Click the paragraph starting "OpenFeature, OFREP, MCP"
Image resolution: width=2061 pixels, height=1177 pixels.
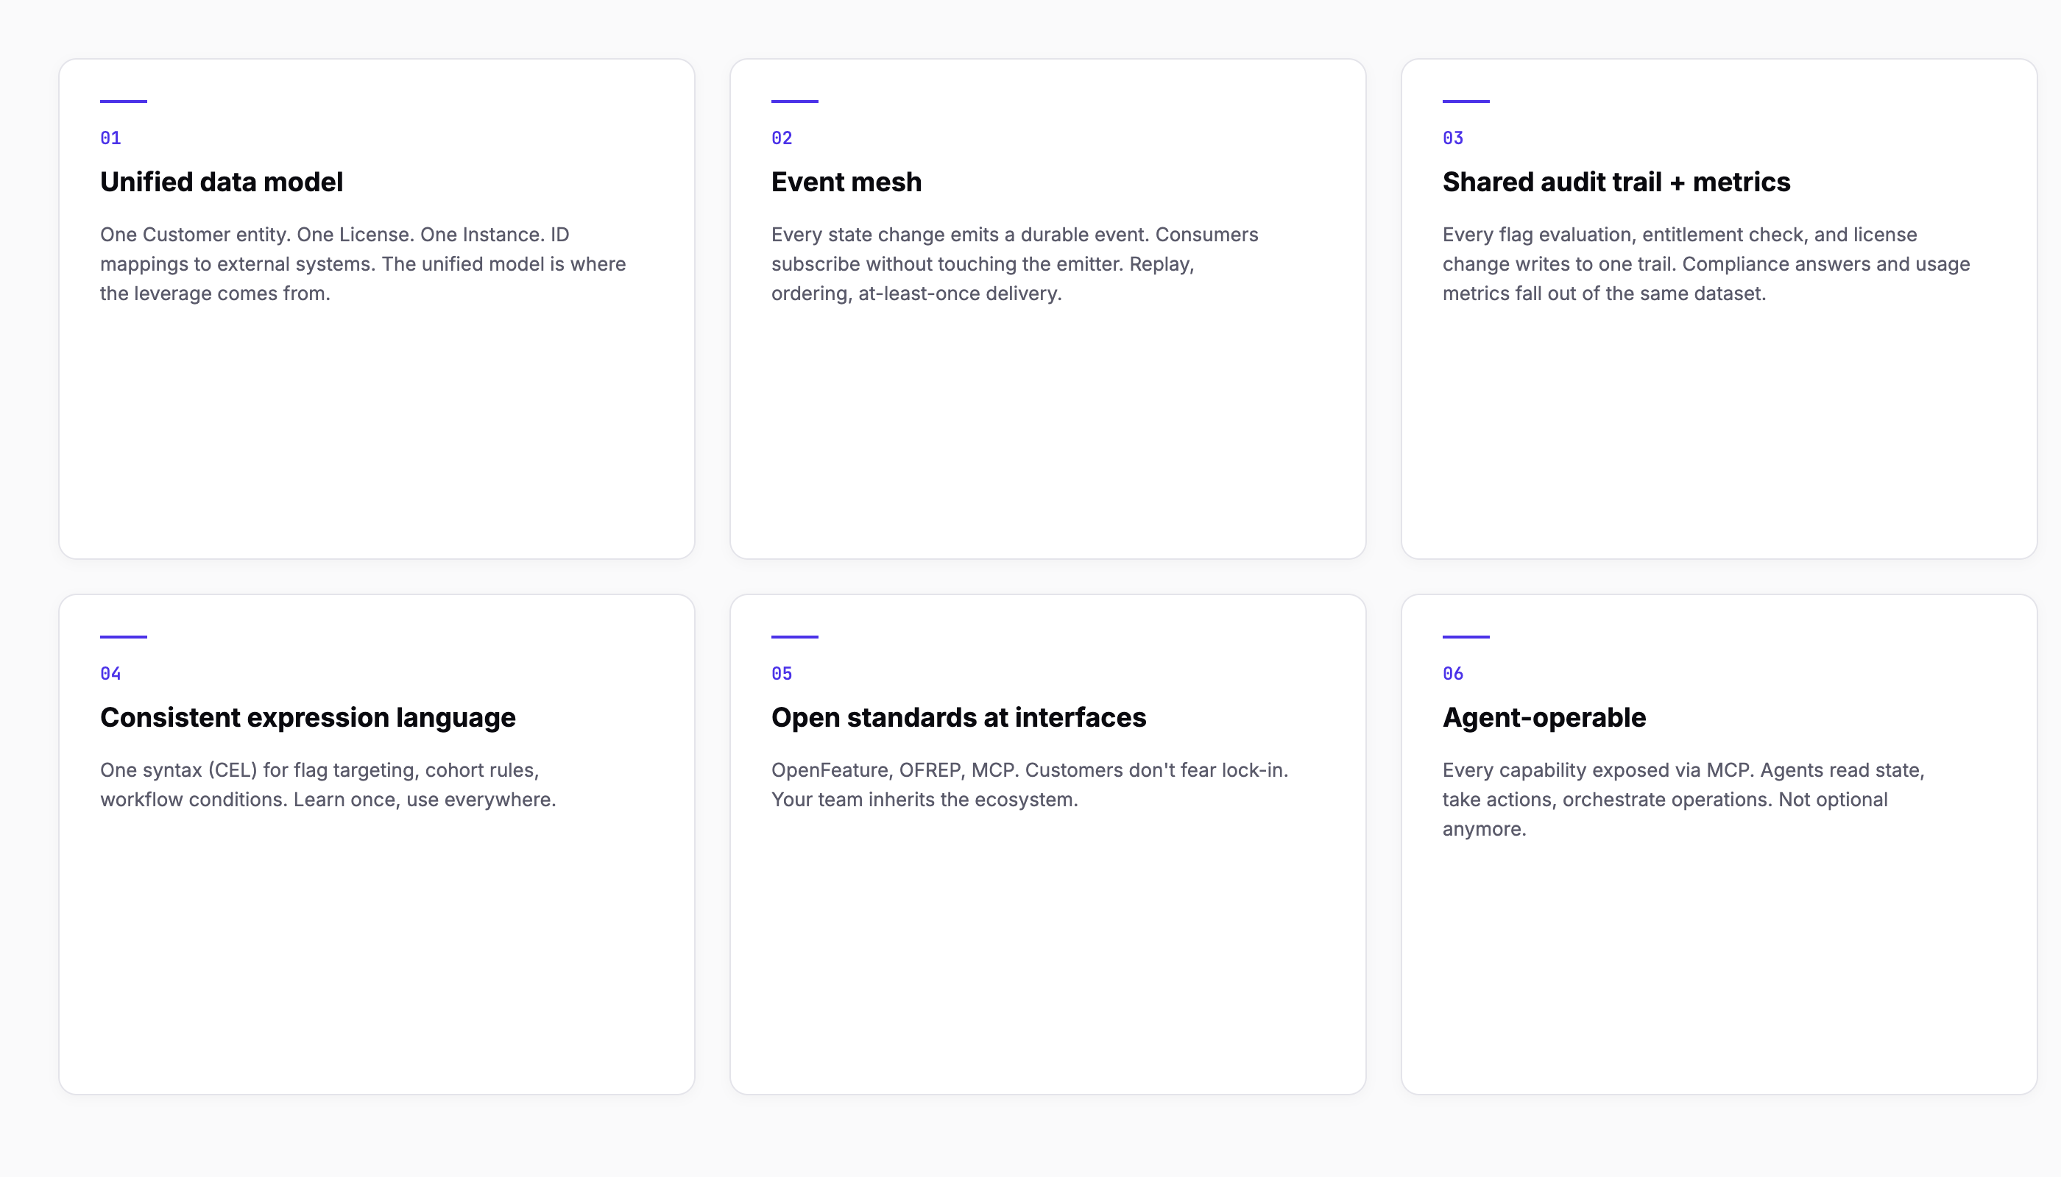(1030, 784)
